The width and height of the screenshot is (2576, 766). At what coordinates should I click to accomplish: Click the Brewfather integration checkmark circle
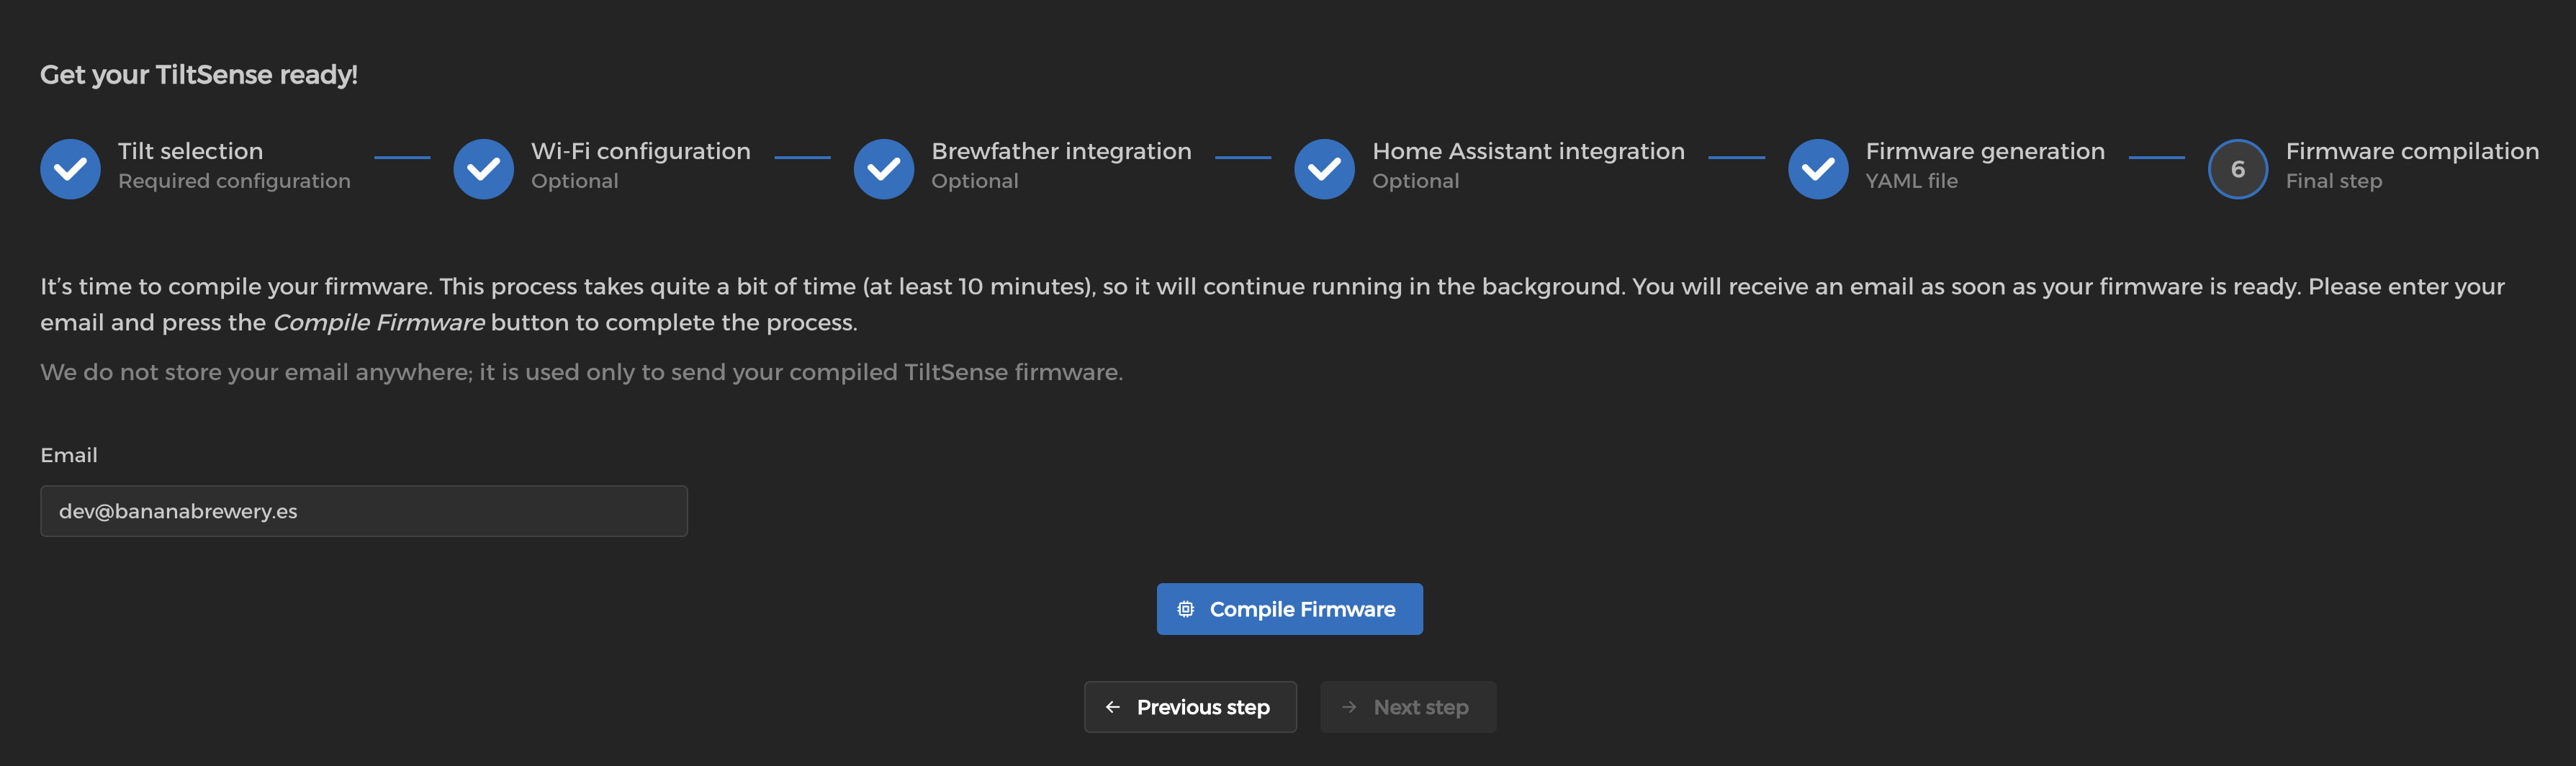884,169
